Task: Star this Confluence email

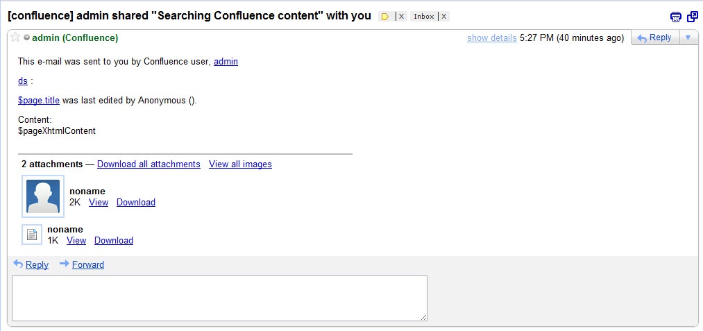Action: pyautogui.click(x=15, y=37)
